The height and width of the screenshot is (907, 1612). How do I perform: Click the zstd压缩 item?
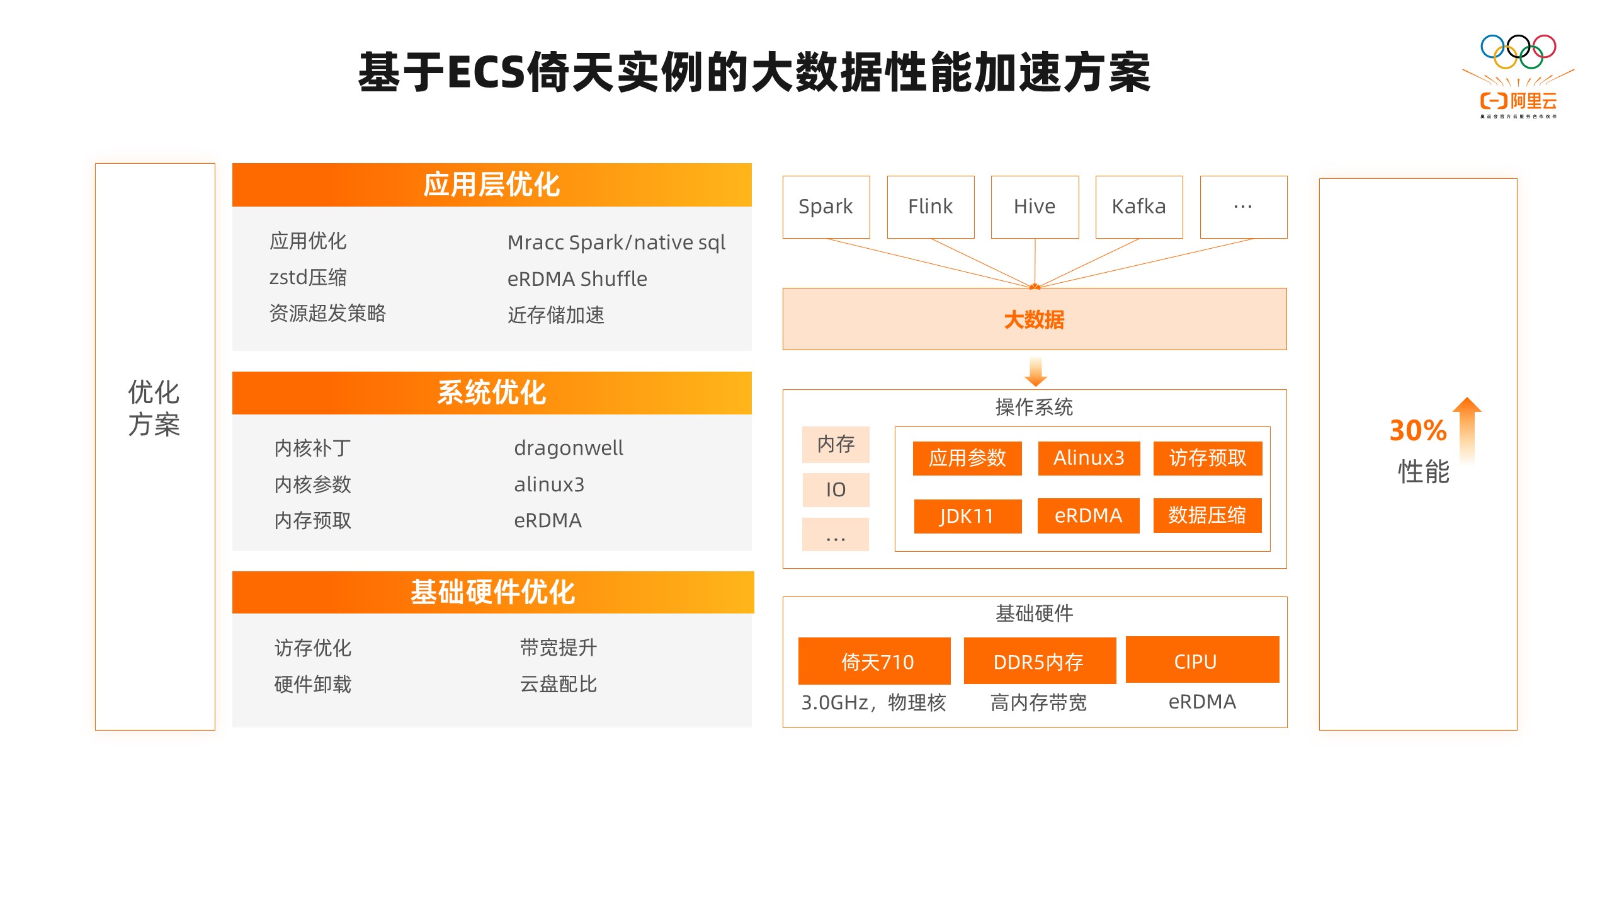[308, 277]
